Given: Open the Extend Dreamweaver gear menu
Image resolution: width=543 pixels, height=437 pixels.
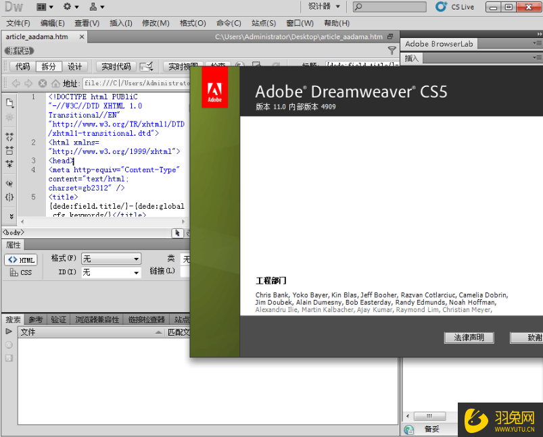Looking at the screenshot, I should pos(70,7).
